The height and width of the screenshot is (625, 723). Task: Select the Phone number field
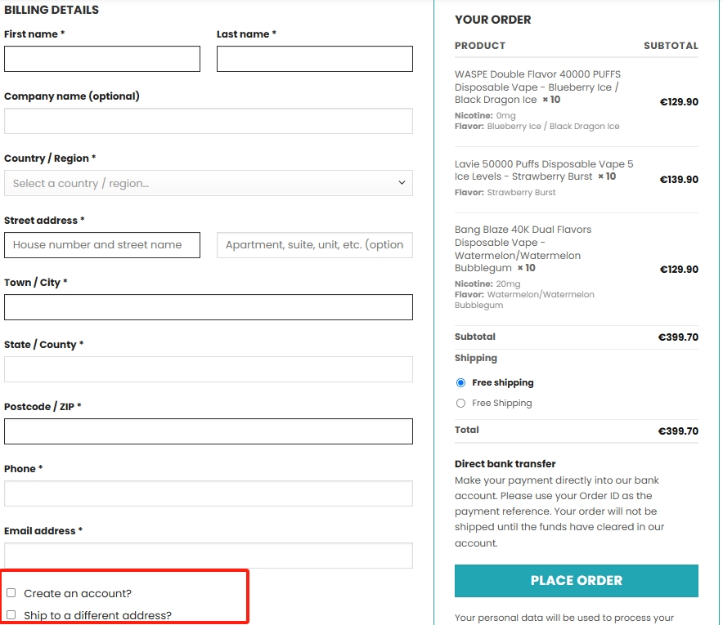tap(209, 493)
